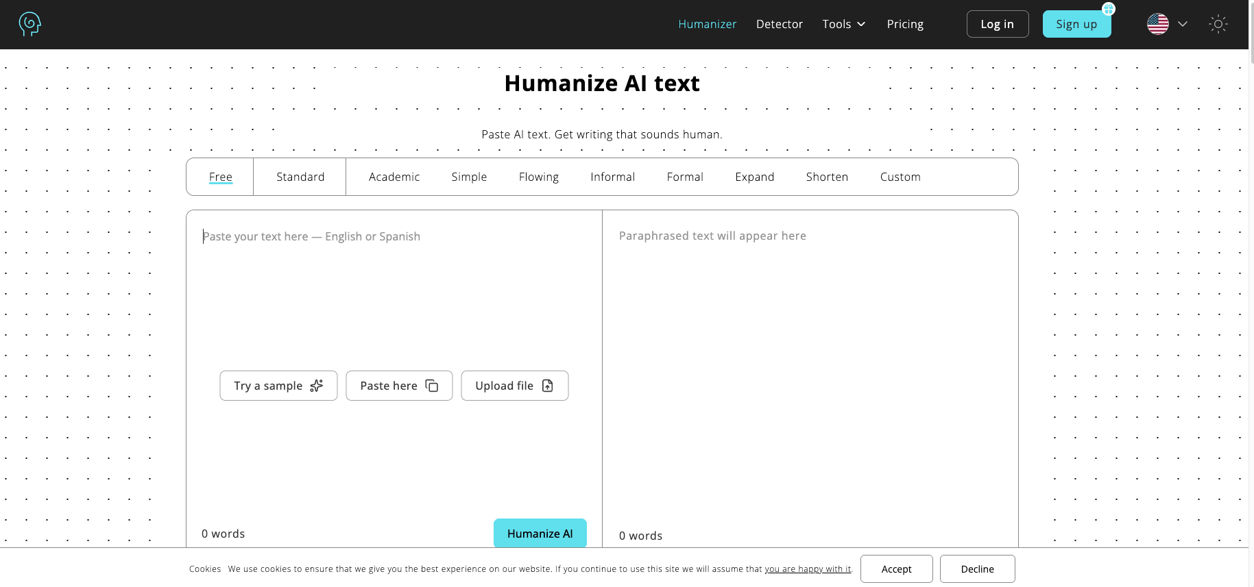
Task: Click the Humanize AI button
Action: coord(540,534)
